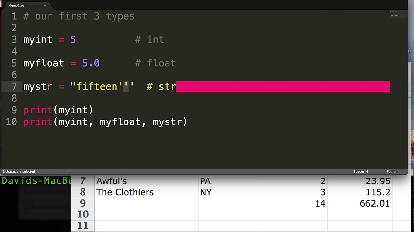414x232 pixels.
Task: Select the "PA" state cell
Action: pos(205,181)
